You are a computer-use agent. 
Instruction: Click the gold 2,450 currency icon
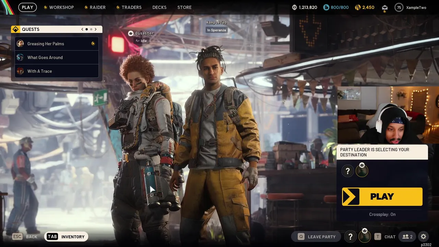[357, 7]
